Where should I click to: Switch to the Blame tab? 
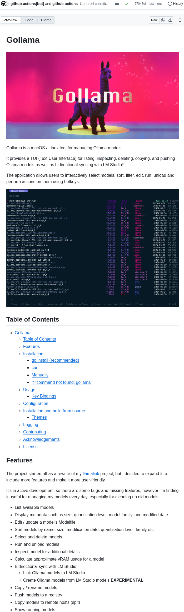pyautogui.click(x=46, y=20)
